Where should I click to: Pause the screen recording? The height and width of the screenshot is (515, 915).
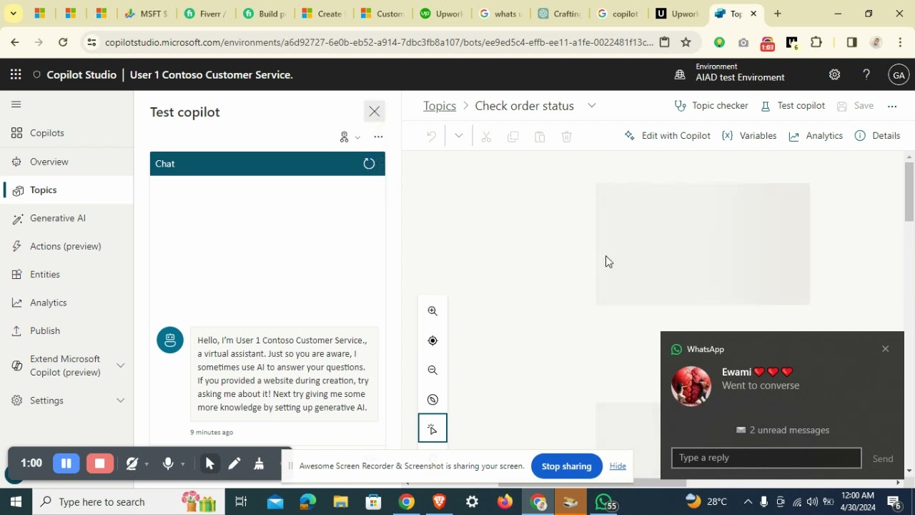(x=66, y=463)
